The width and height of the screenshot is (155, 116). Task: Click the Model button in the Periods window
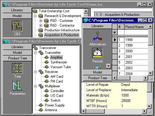(x=97, y=72)
